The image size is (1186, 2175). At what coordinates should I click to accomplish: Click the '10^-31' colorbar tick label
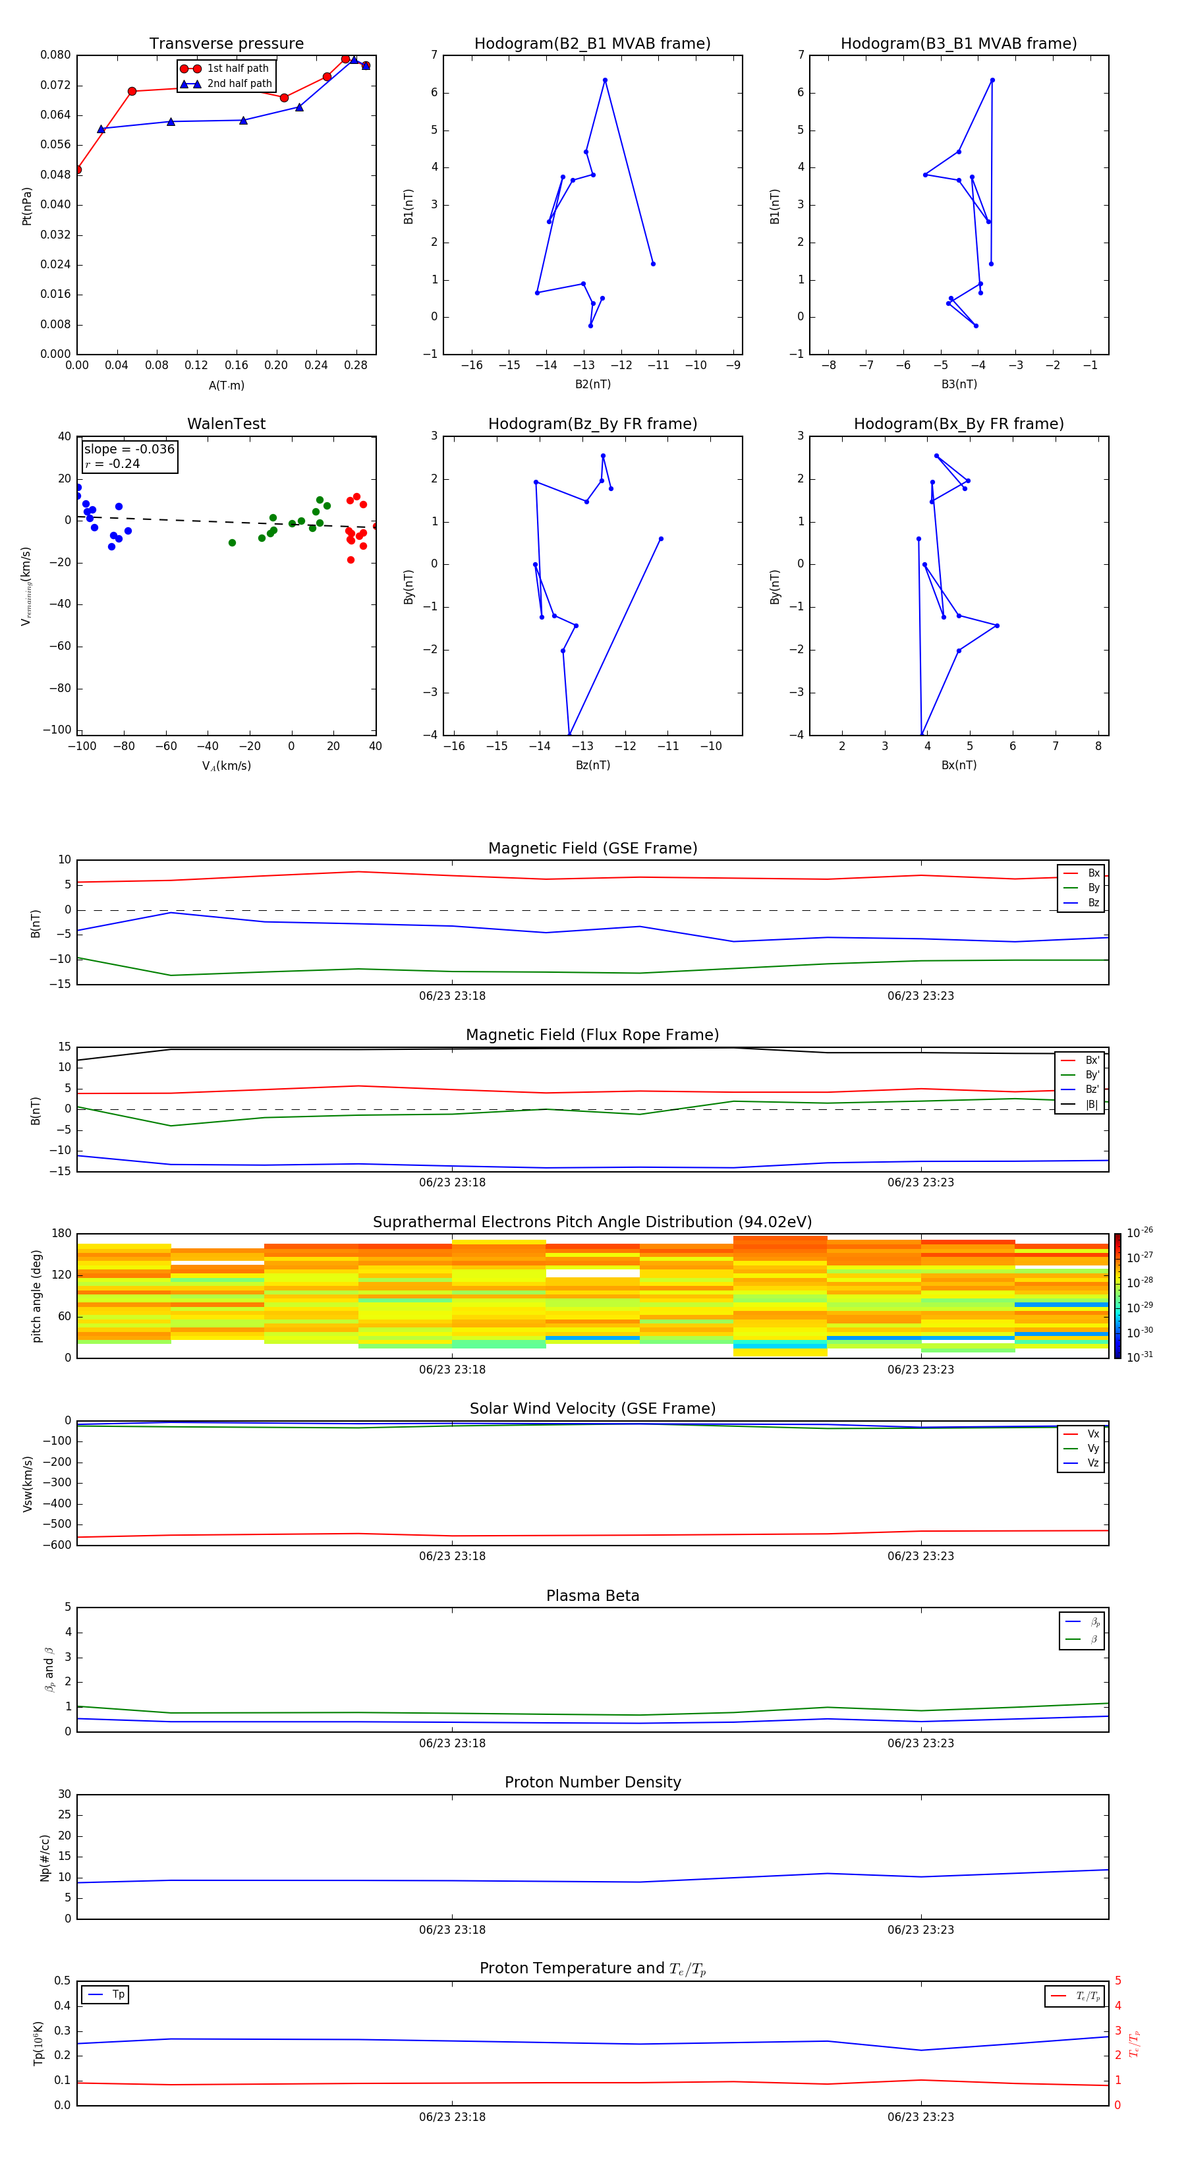1140,1357
